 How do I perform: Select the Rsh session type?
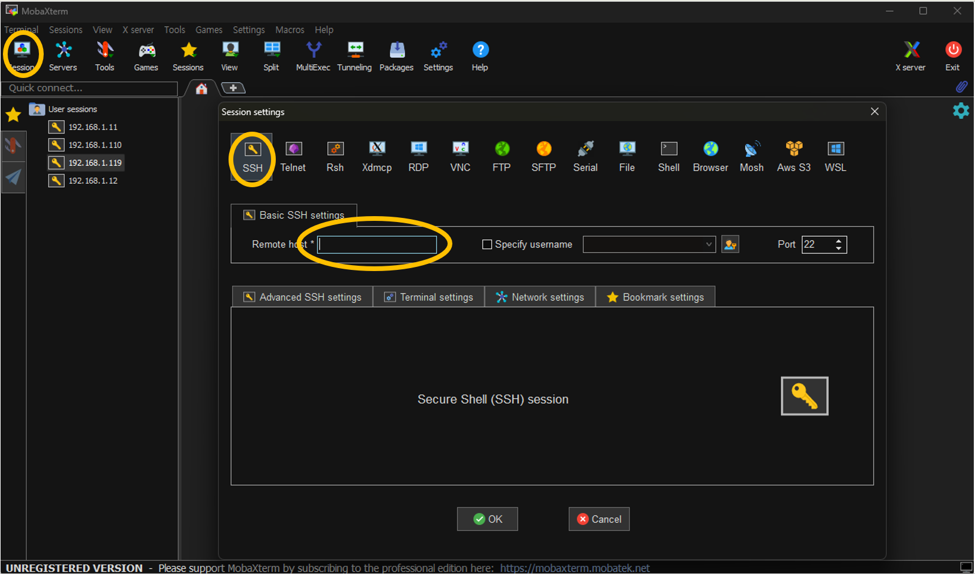pos(335,157)
